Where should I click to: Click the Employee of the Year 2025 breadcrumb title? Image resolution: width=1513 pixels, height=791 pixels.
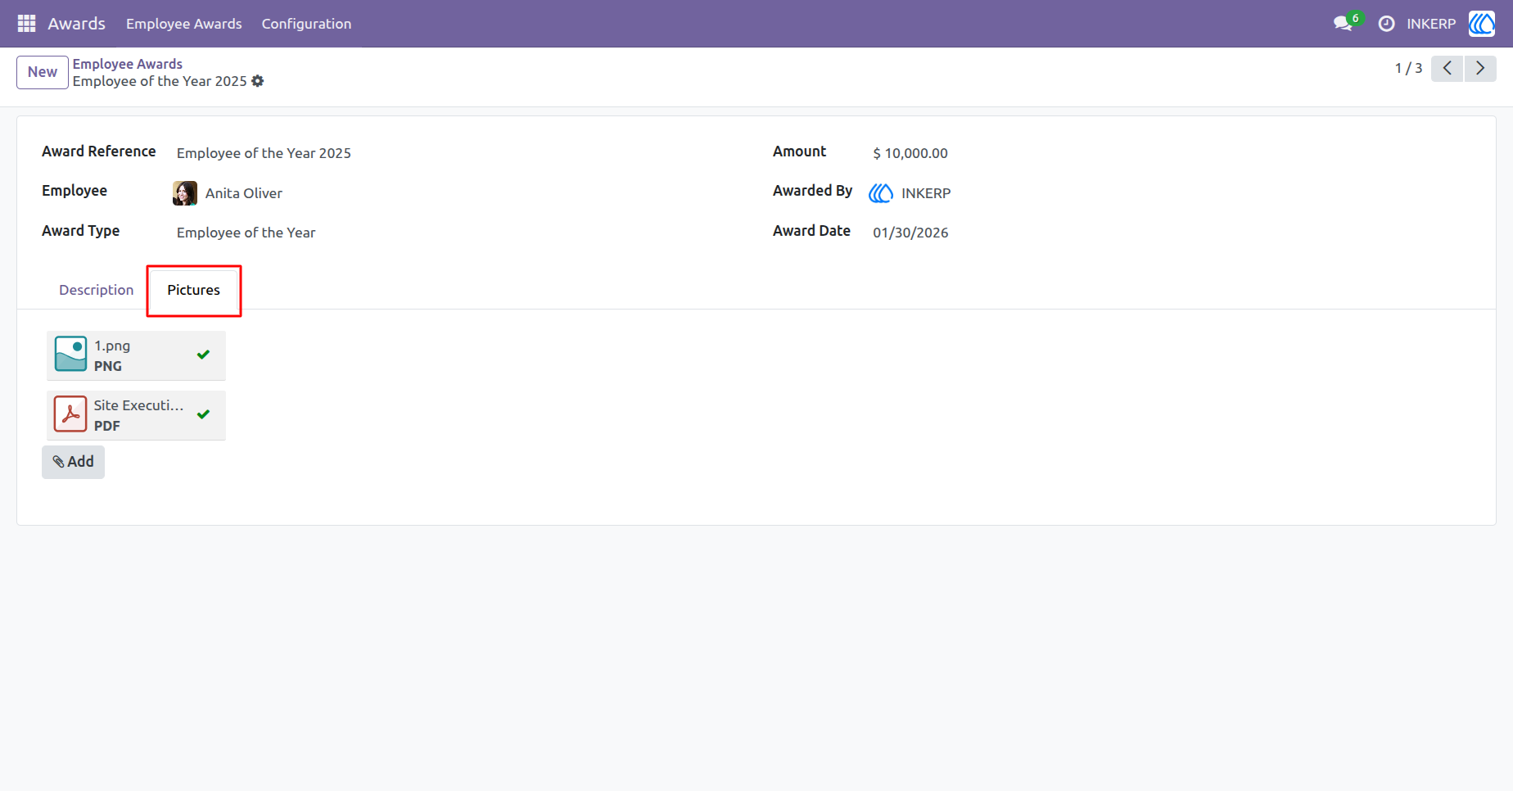pyautogui.click(x=160, y=81)
